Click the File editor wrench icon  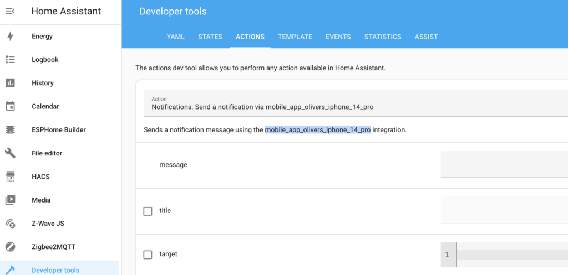10,153
